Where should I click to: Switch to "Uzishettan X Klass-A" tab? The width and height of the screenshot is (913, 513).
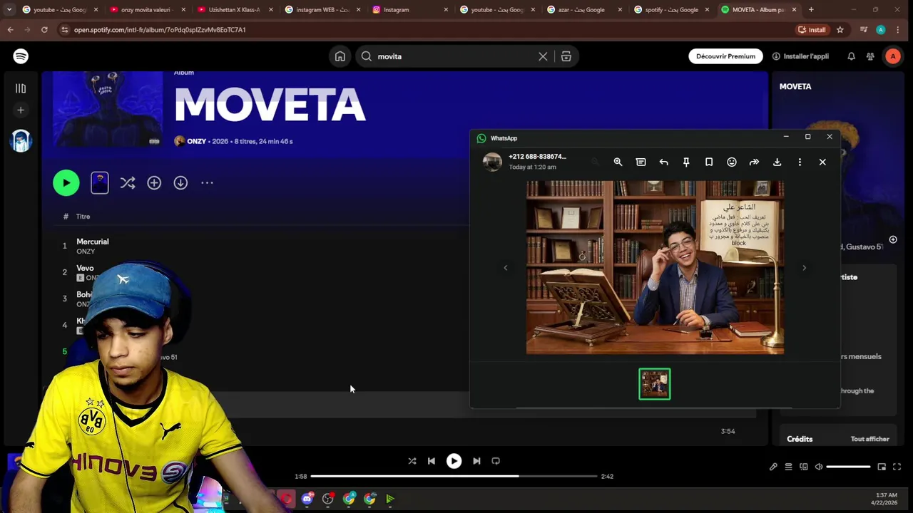click(x=234, y=10)
